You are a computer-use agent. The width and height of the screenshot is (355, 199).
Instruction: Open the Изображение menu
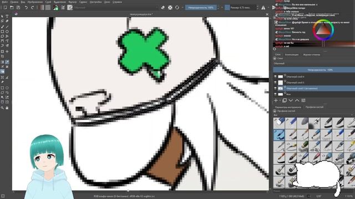[35, 2]
